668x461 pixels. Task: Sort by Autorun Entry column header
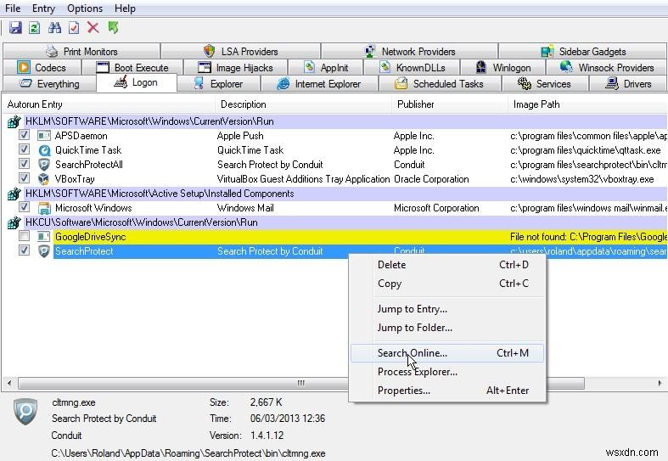pyautogui.click(x=109, y=104)
